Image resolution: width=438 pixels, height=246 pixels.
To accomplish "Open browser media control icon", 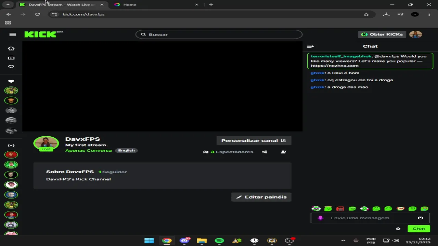I will [x=400, y=14].
